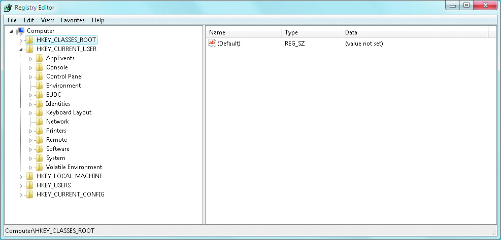The height and width of the screenshot is (240, 501).
Task: Select the (Default) value name
Action: pos(229,44)
